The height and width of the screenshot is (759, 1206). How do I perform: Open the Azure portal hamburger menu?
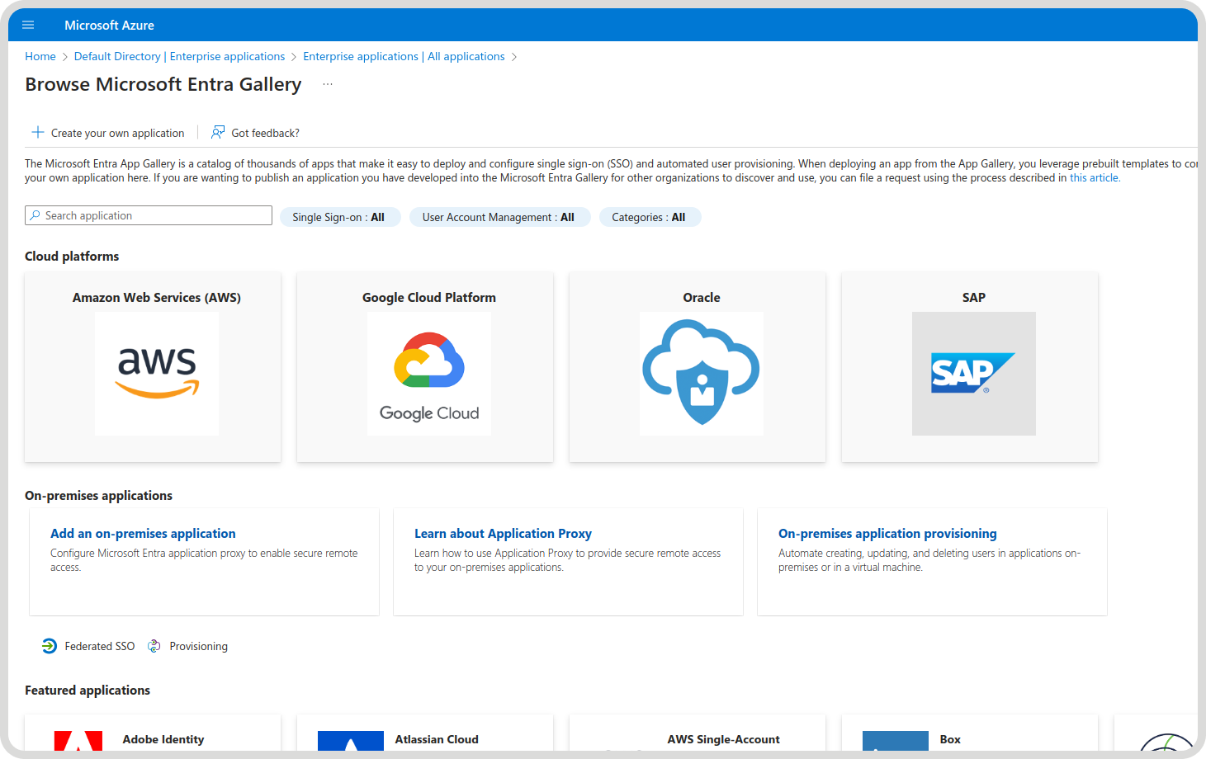pyautogui.click(x=28, y=25)
